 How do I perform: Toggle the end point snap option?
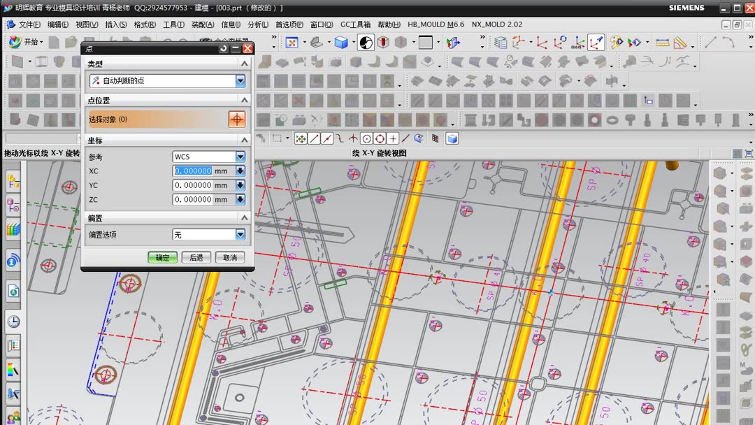pyautogui.click(x=314, y=138)
